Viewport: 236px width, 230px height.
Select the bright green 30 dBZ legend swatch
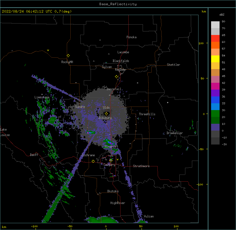click(x=215, y=114)
